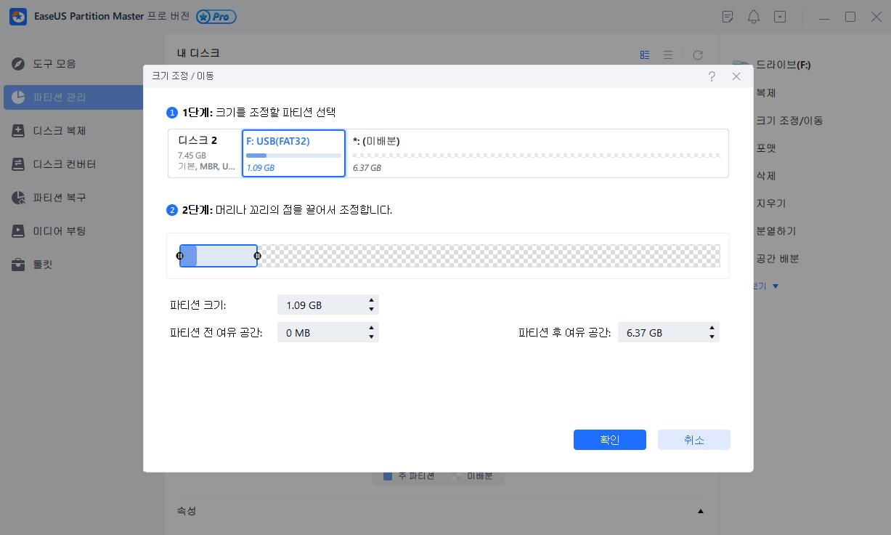Decrease partition size with down arrow

pos(372,310)
